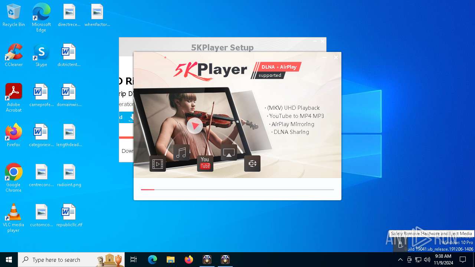Minimize the front 5KPlayer installer window
The image size is (475, 267).
pos(325,57)
